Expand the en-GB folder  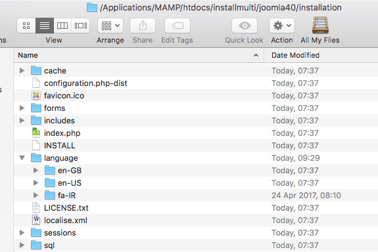point(35,171)
